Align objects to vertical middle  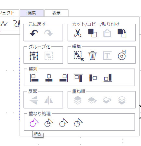click(x=93, y=78)
